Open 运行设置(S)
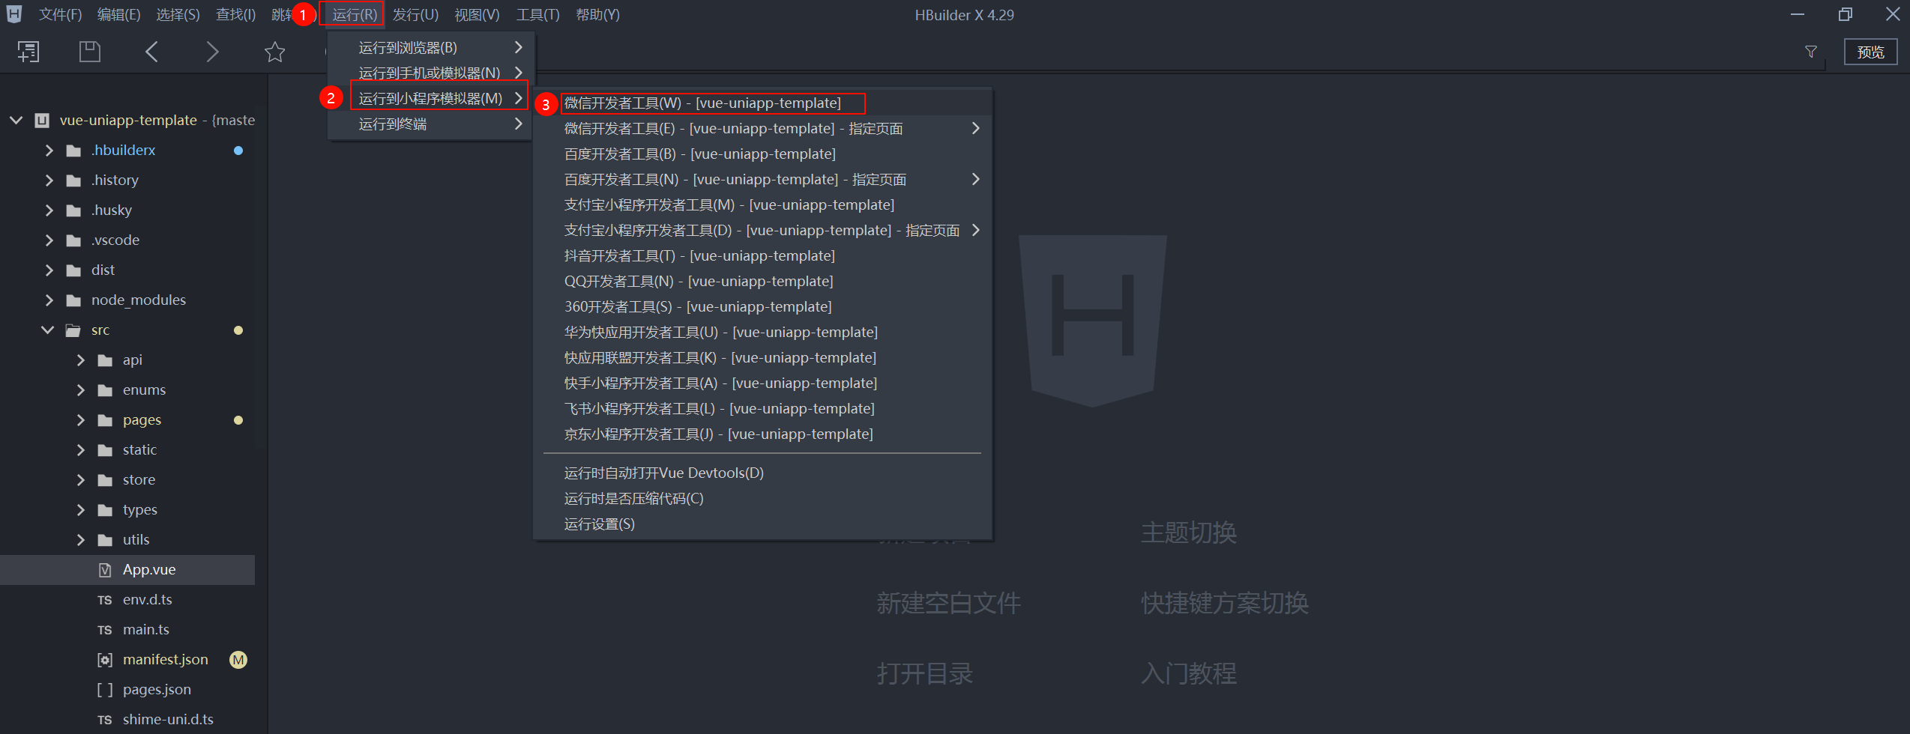This screenshot has height=734, width=1910. tap(763, 524)
